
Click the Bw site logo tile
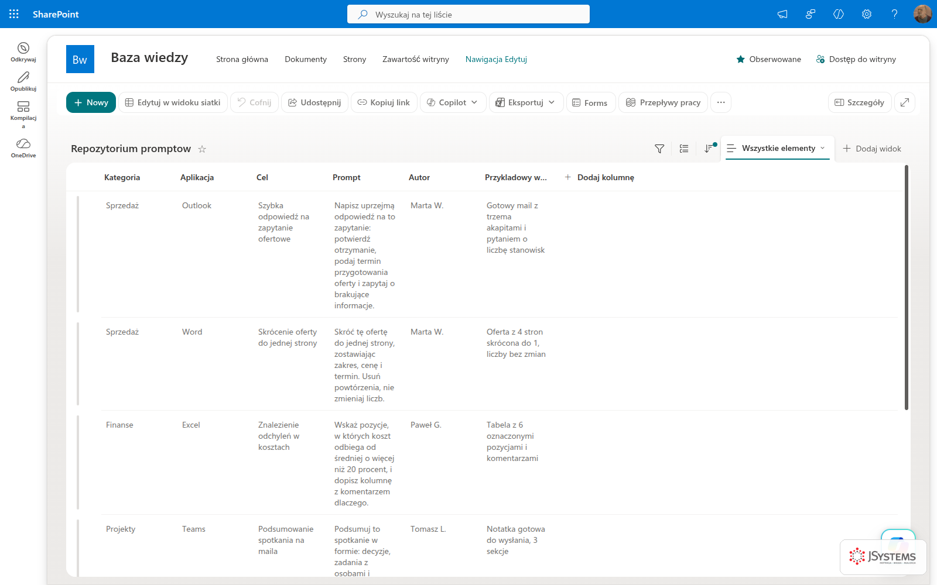[80, 59]
